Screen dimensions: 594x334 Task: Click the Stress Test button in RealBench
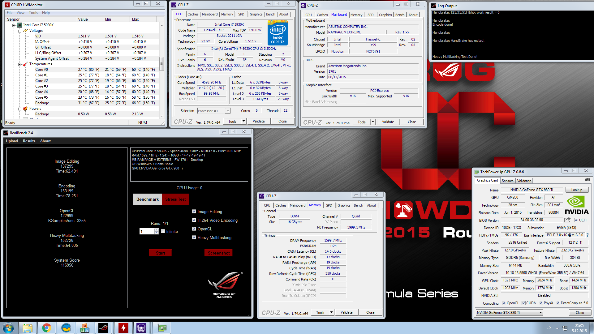pyautogui.click(x=175, y=199)
